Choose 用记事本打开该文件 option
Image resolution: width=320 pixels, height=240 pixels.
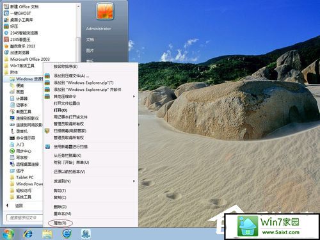[x=70, y=117]
